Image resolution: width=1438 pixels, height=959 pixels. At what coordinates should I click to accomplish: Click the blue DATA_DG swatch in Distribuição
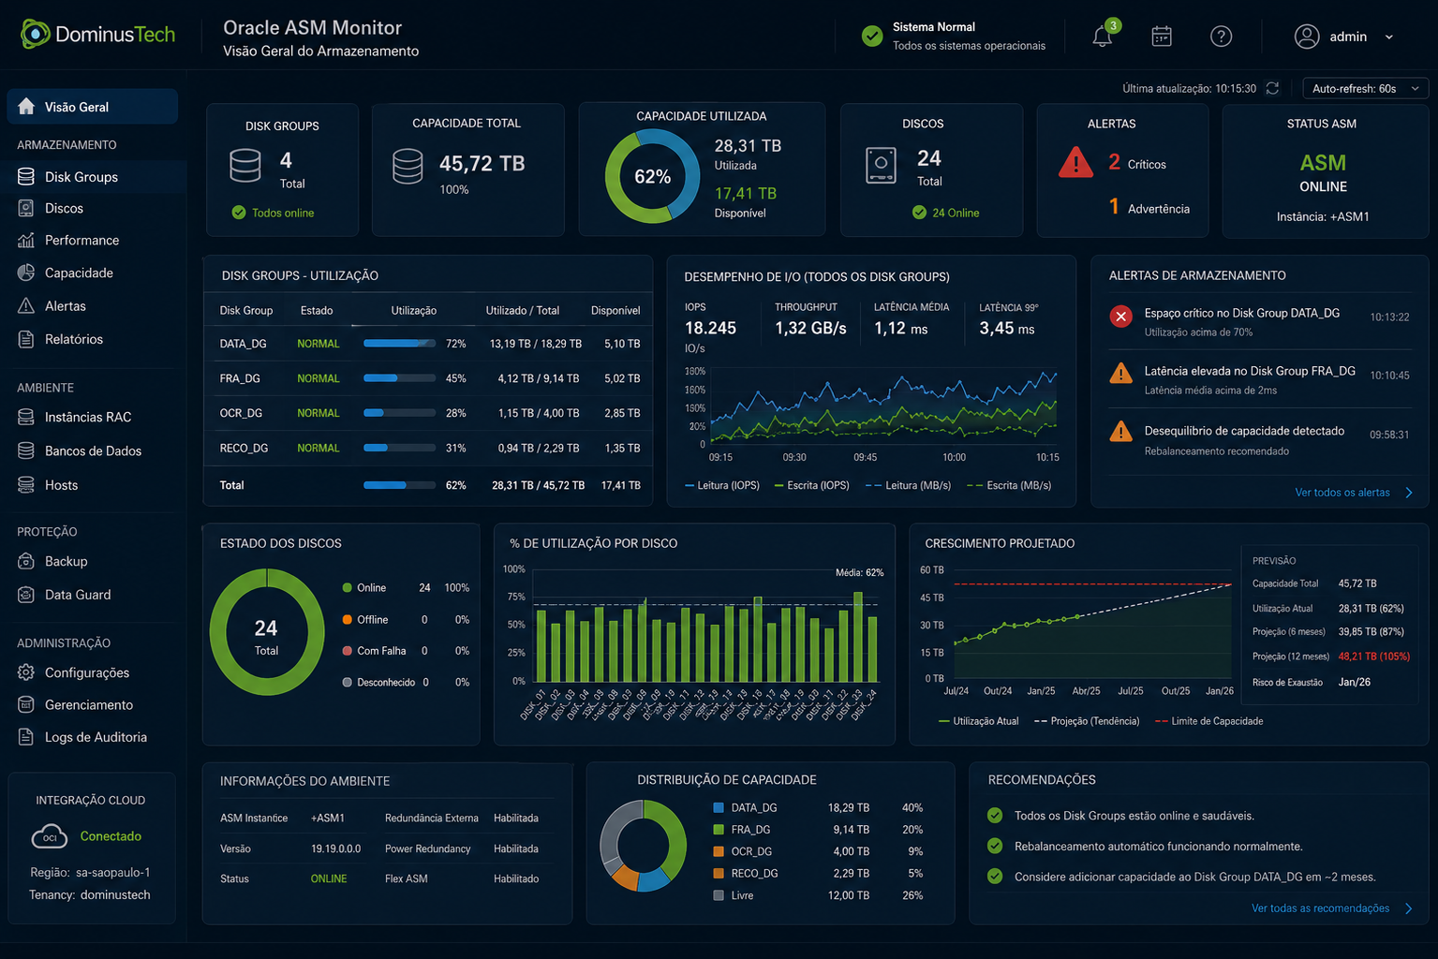tap(719, 807)
